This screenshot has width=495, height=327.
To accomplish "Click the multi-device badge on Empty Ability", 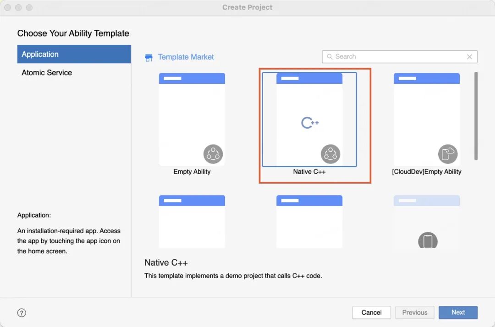I will pos(213,154).
